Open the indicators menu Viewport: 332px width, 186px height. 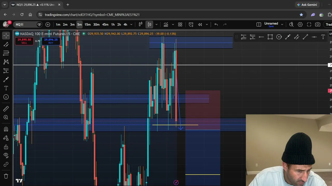tap(166, 25)
